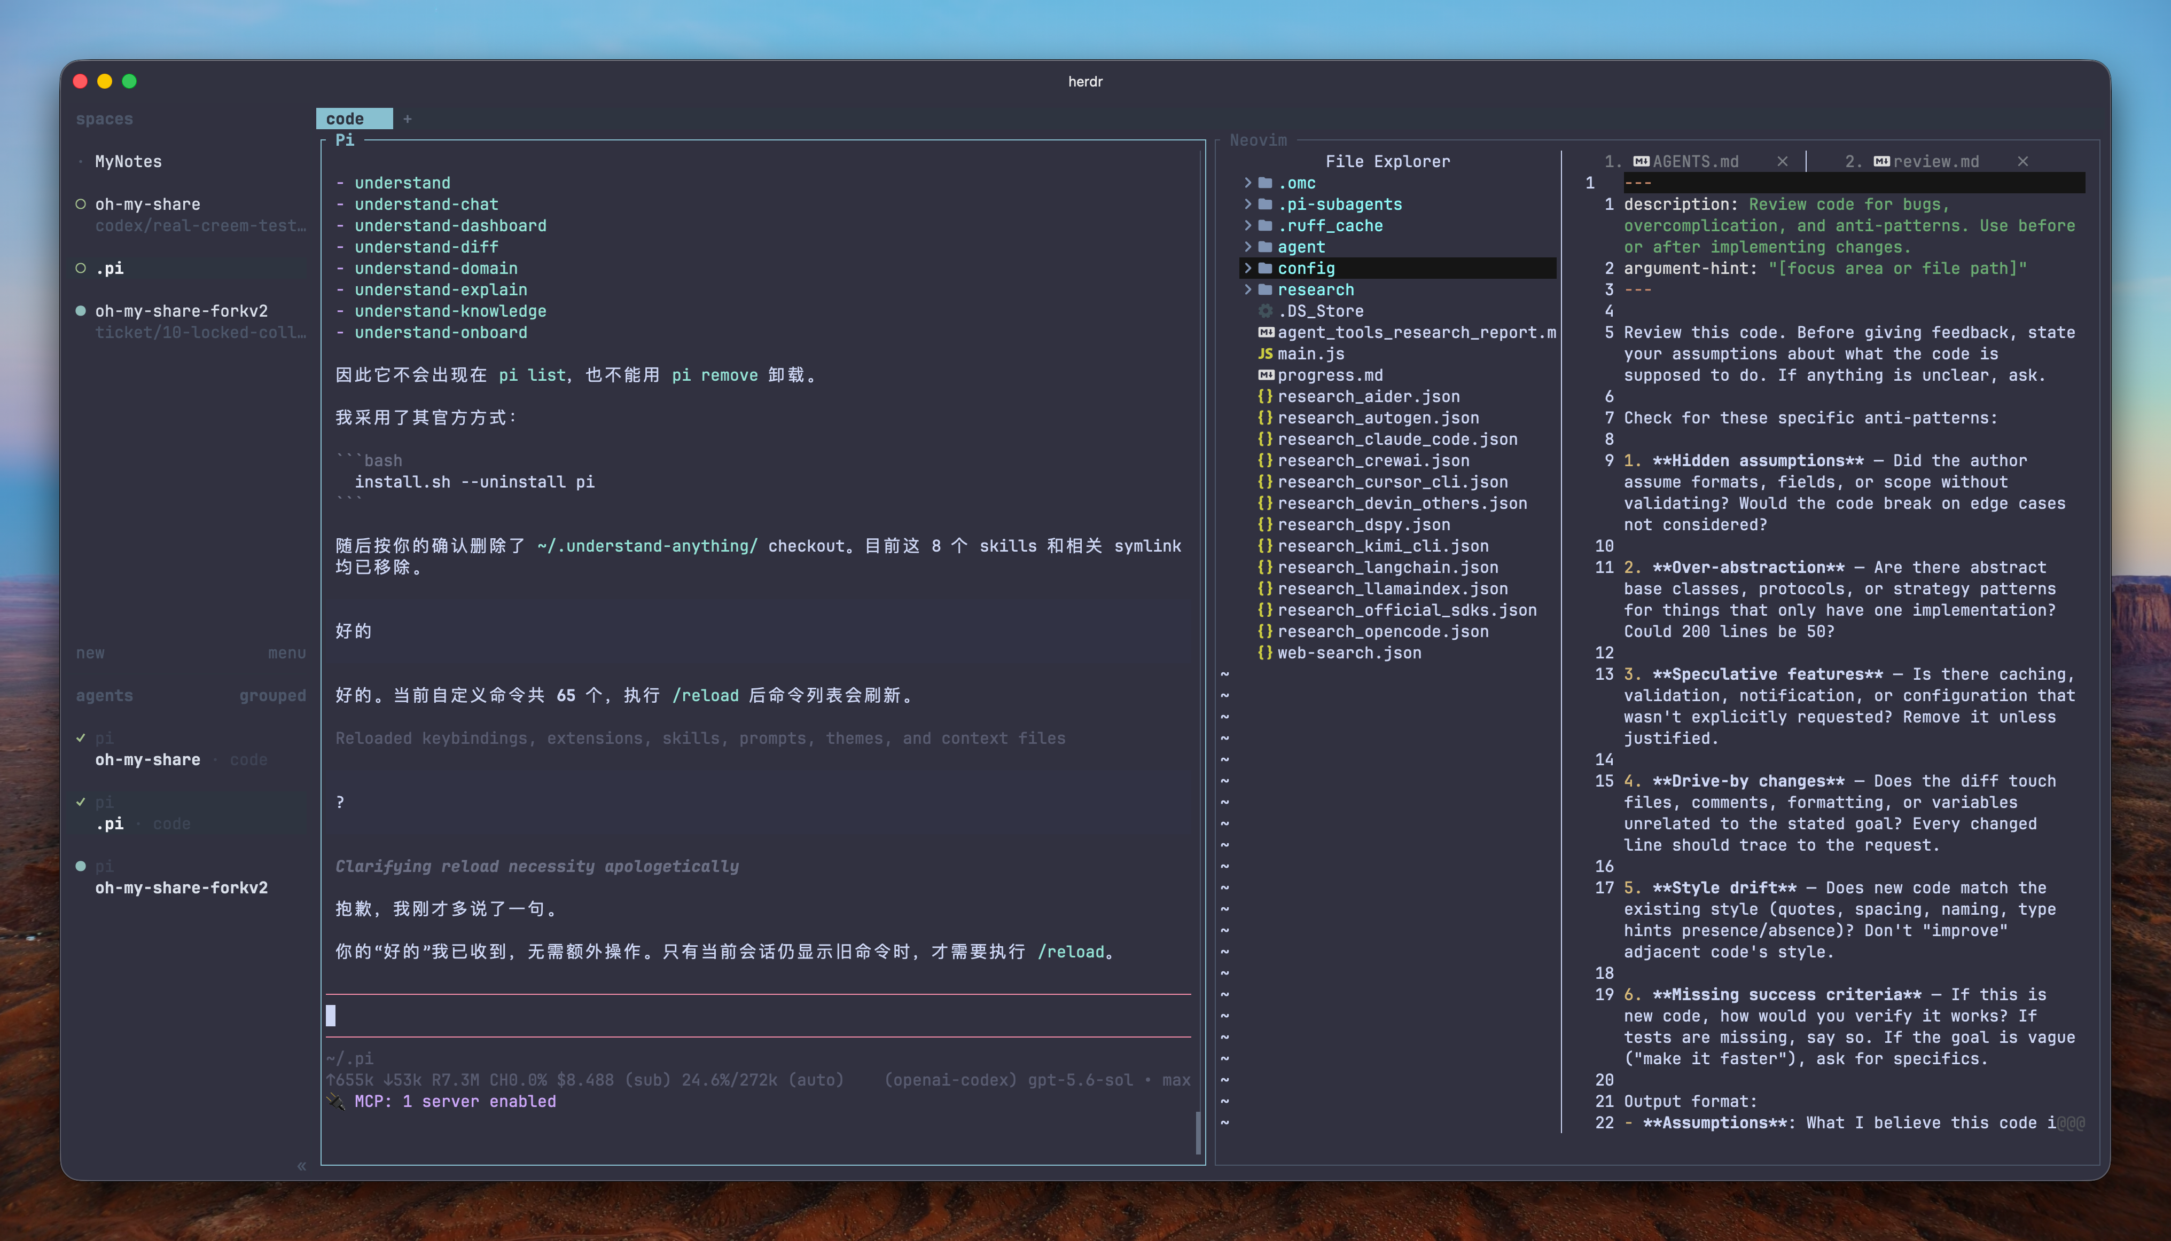The width and height of the screenshot is (2171, 1241).
Task: Click the JSON braces icon for research_kimi_cli.json
Action: click(1266, 546)
